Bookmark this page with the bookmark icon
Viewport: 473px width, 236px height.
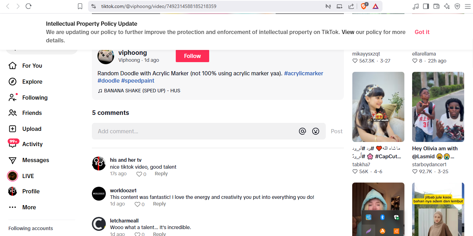click(80, 6)
